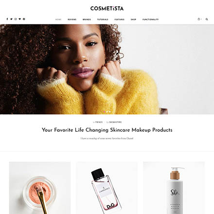Open the Brands menu

tap(87, 19)
